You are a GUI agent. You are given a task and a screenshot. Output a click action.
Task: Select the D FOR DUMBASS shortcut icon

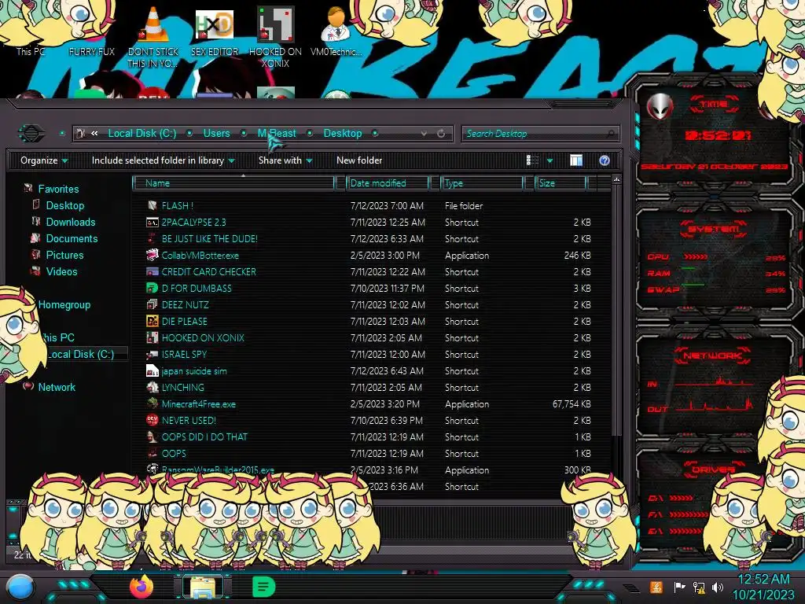coord(152,288)
